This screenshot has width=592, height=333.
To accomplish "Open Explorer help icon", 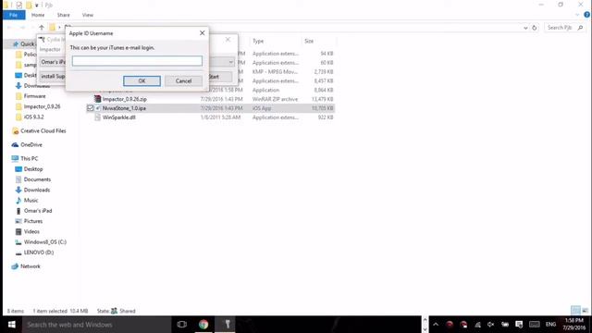I will pyautogui.click(x=586, y=15).
